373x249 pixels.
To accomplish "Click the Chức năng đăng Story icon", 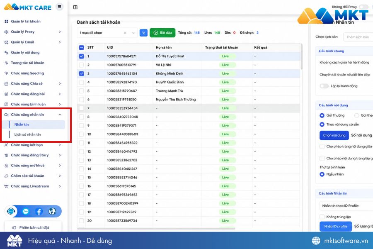I will point(6,155).
